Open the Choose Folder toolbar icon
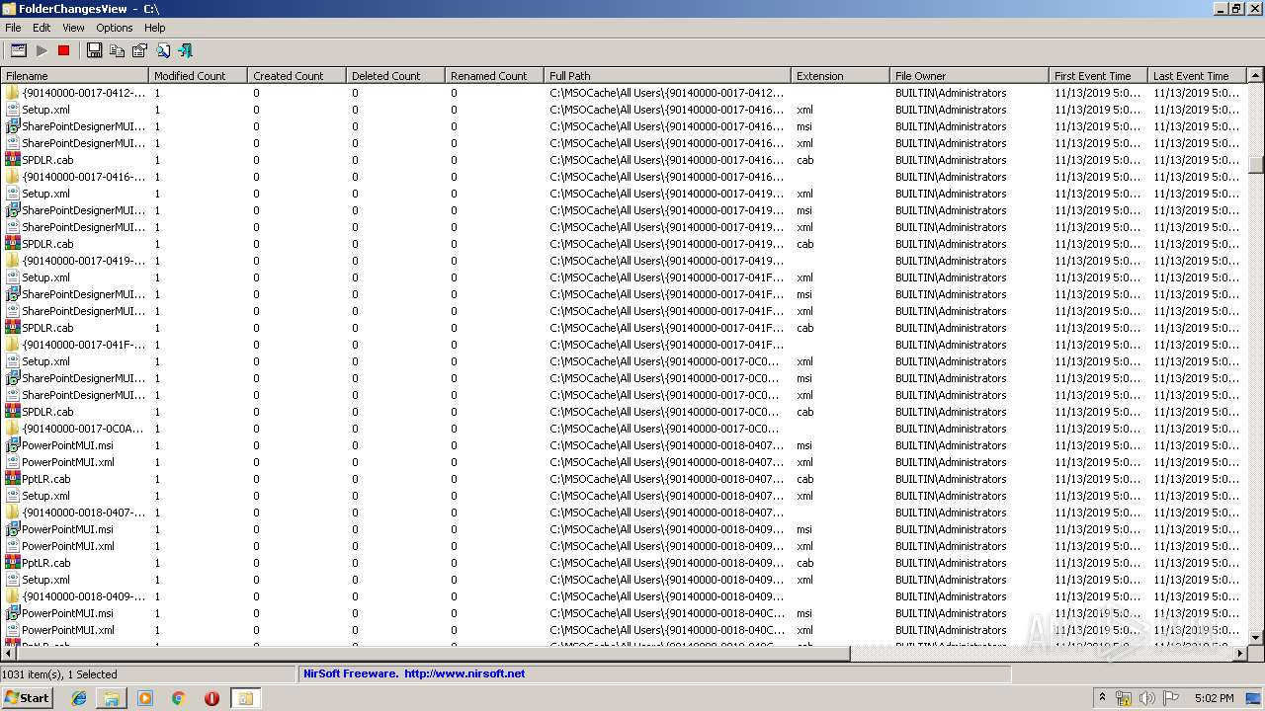The width and height of the screenshot is (1265, 711). pos(18,50)
